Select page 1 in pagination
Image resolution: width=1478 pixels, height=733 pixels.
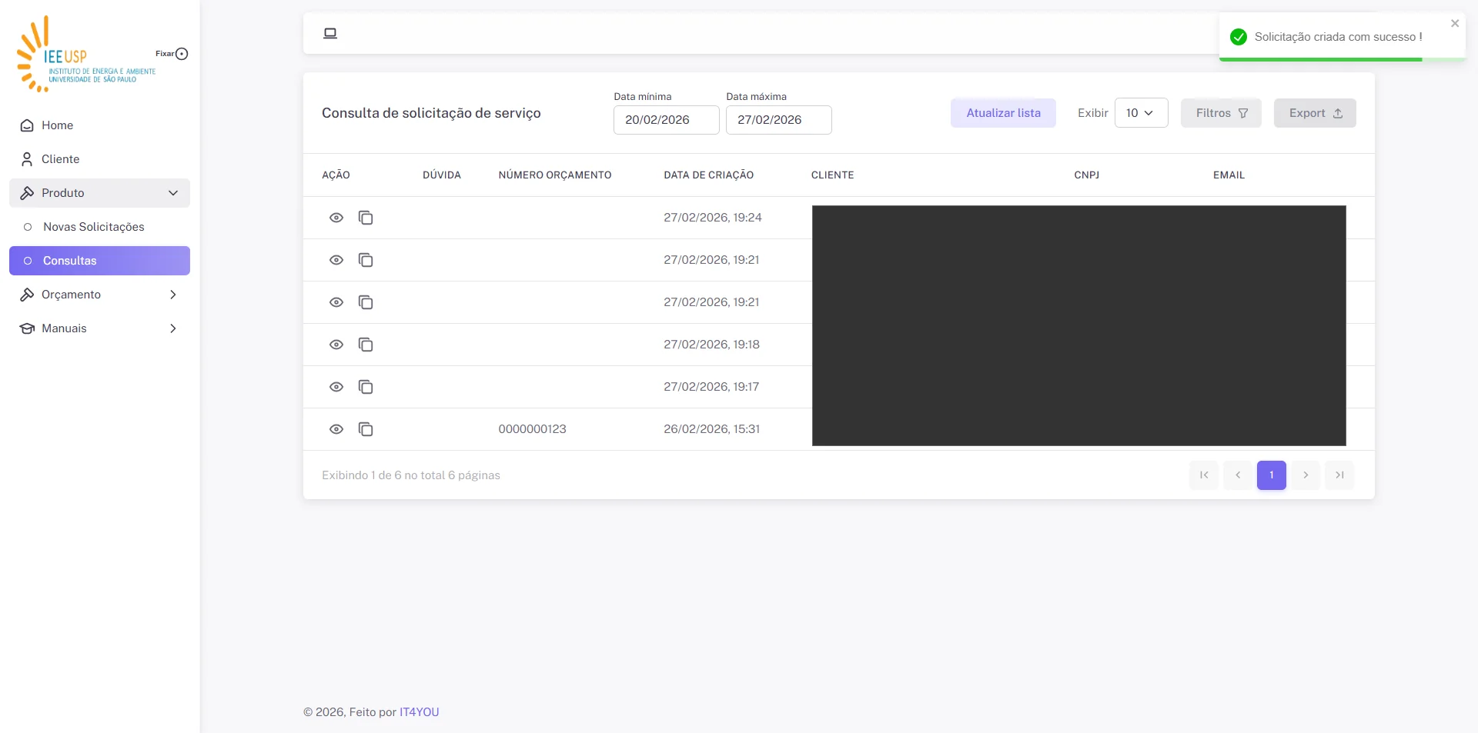coord(1272,475)
